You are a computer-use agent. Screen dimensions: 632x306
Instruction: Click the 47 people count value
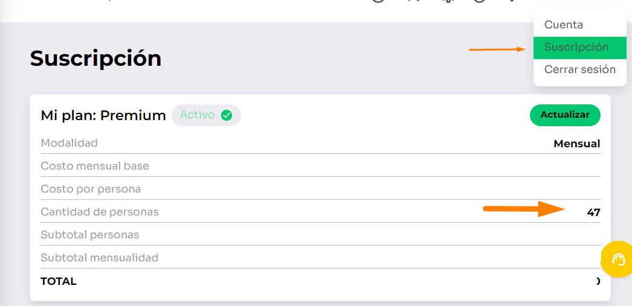point(593,212)
